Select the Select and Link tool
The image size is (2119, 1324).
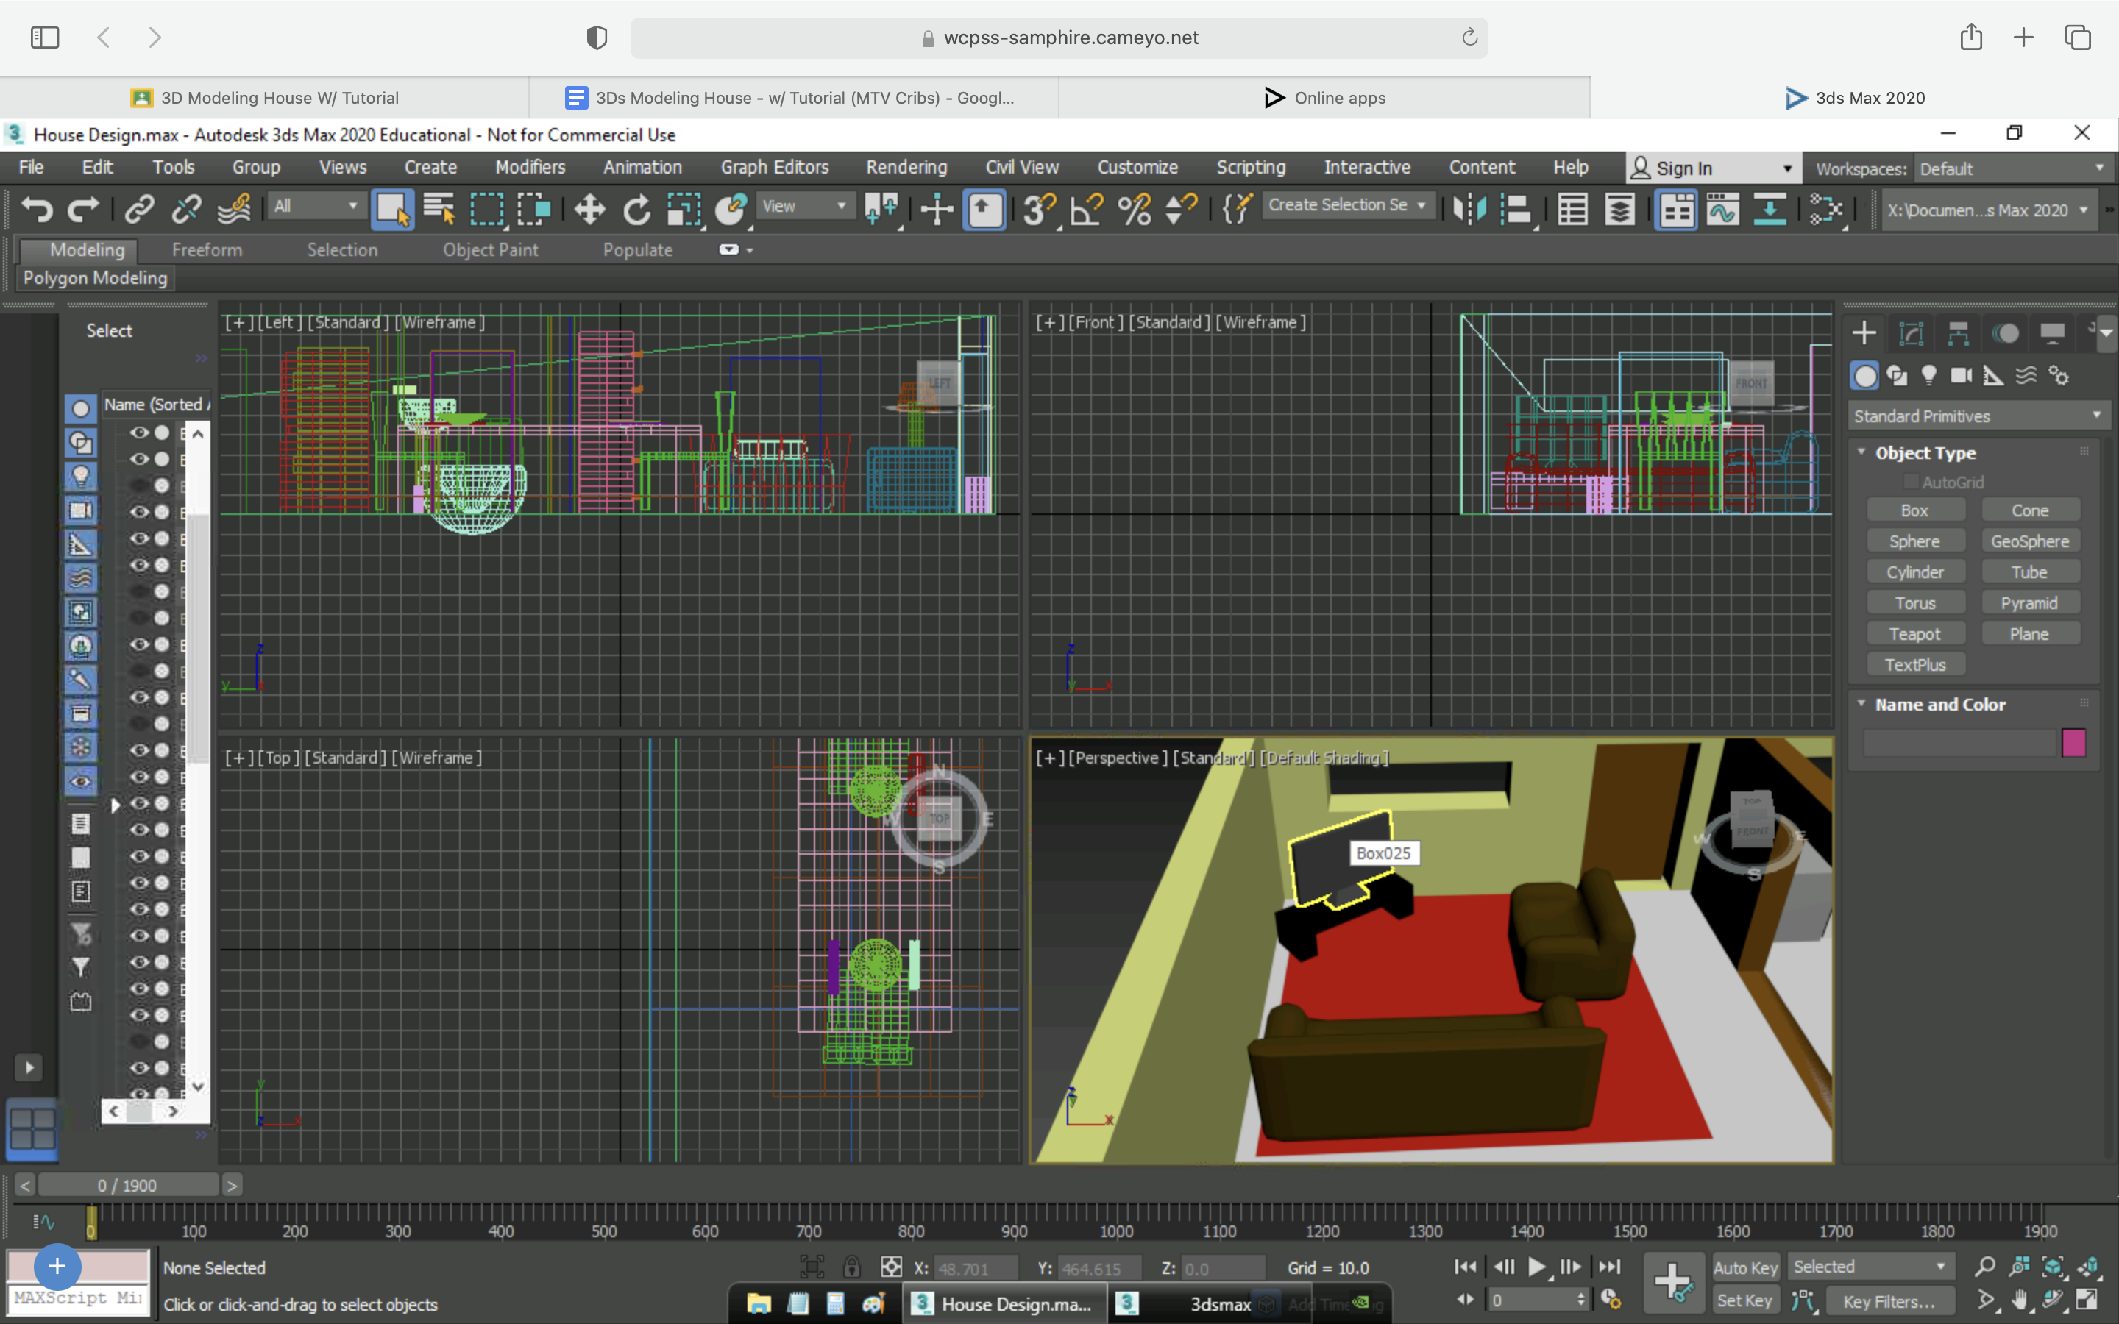pyautogui.click(x=139, y=210)
